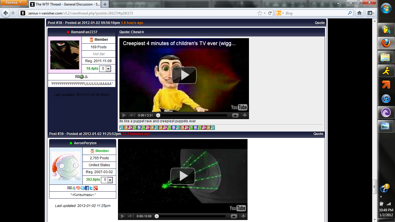Viewport: 395px width, 222px height.
Task: Expand laser video player options arrow
Action: pos(234,216)
